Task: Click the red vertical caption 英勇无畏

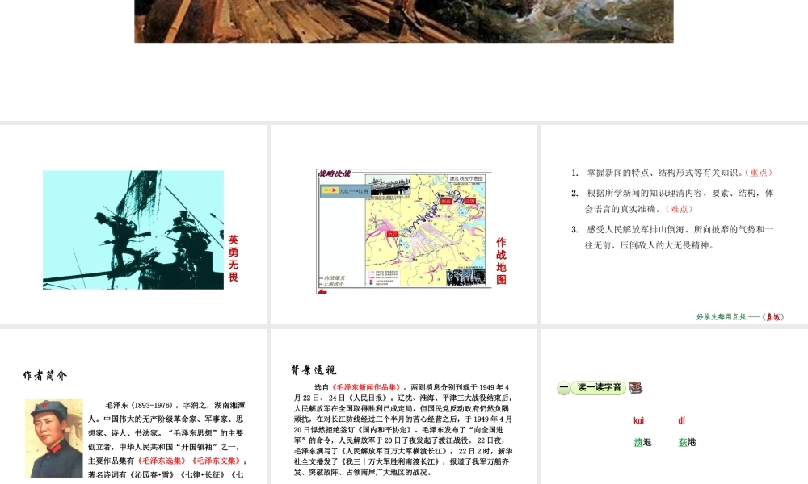Action: [234, 258]
